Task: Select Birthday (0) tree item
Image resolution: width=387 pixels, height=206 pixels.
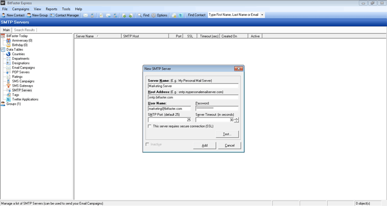Action: tap(20, 45)
